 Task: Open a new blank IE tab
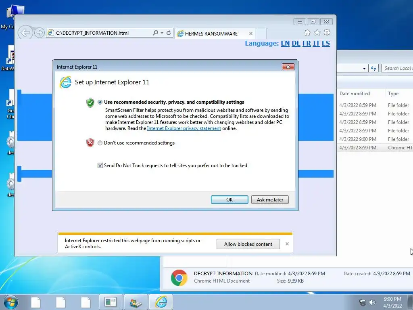point(261,34)
